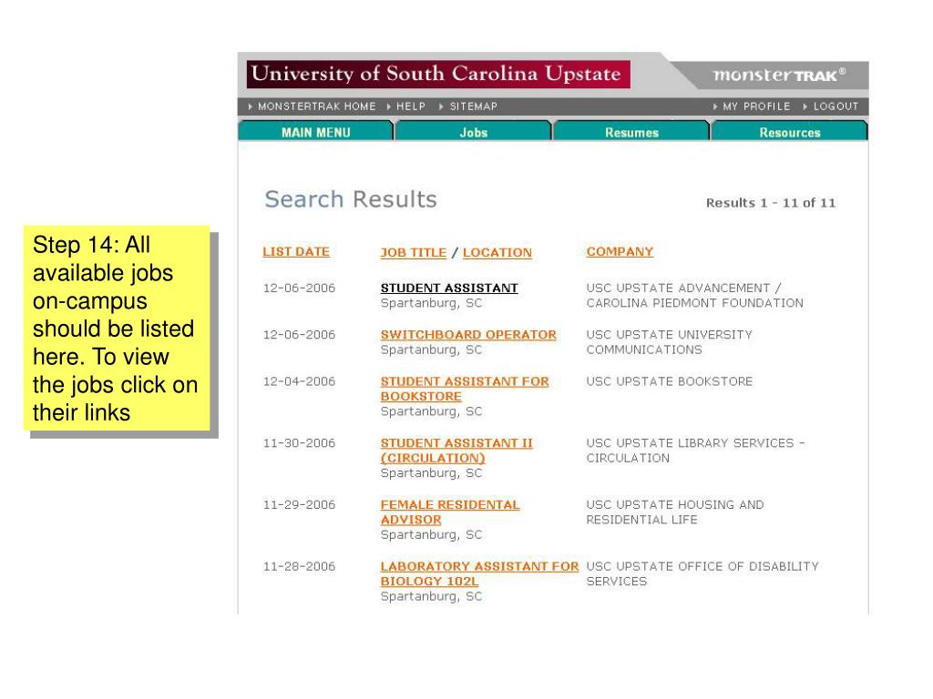Click the MonsterTrak Home link

pyautogui.click(x=316, y=106)
